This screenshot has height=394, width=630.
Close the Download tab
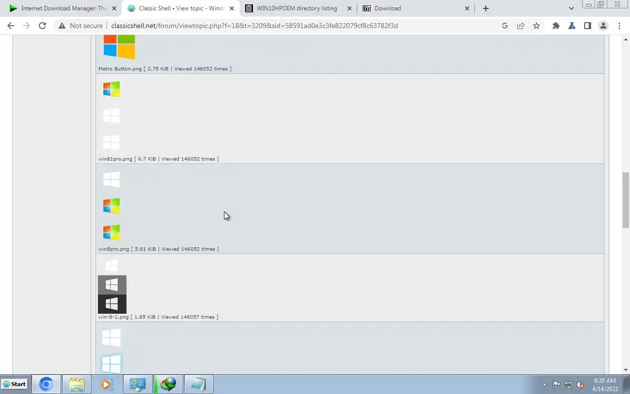click(x=467, y=8)
